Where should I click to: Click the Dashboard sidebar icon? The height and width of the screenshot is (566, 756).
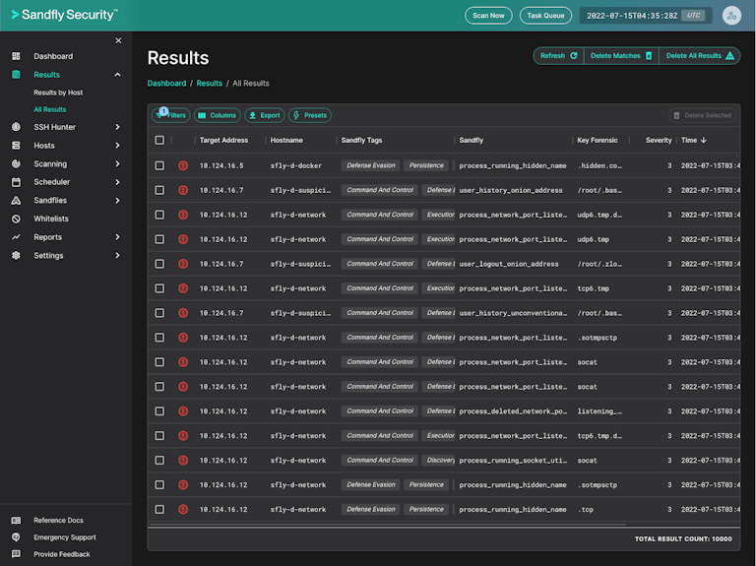pos(16,56)
